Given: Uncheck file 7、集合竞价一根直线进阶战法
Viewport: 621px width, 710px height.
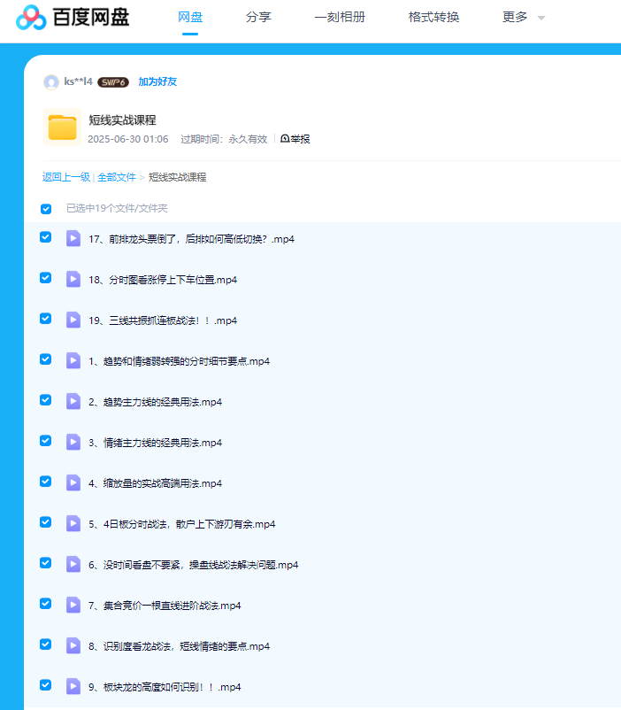Looking at the screenshot, I should (45, 604).
